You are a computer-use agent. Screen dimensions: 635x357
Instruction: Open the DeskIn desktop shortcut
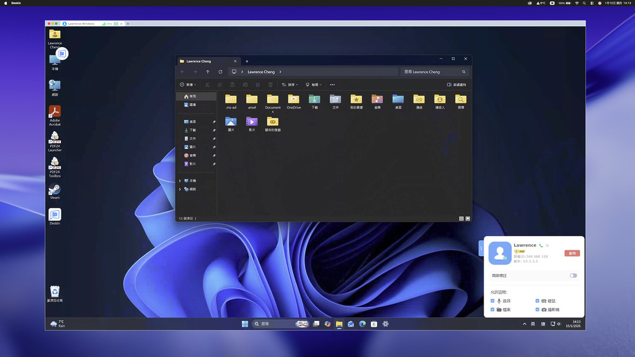[x=55, y=214]
